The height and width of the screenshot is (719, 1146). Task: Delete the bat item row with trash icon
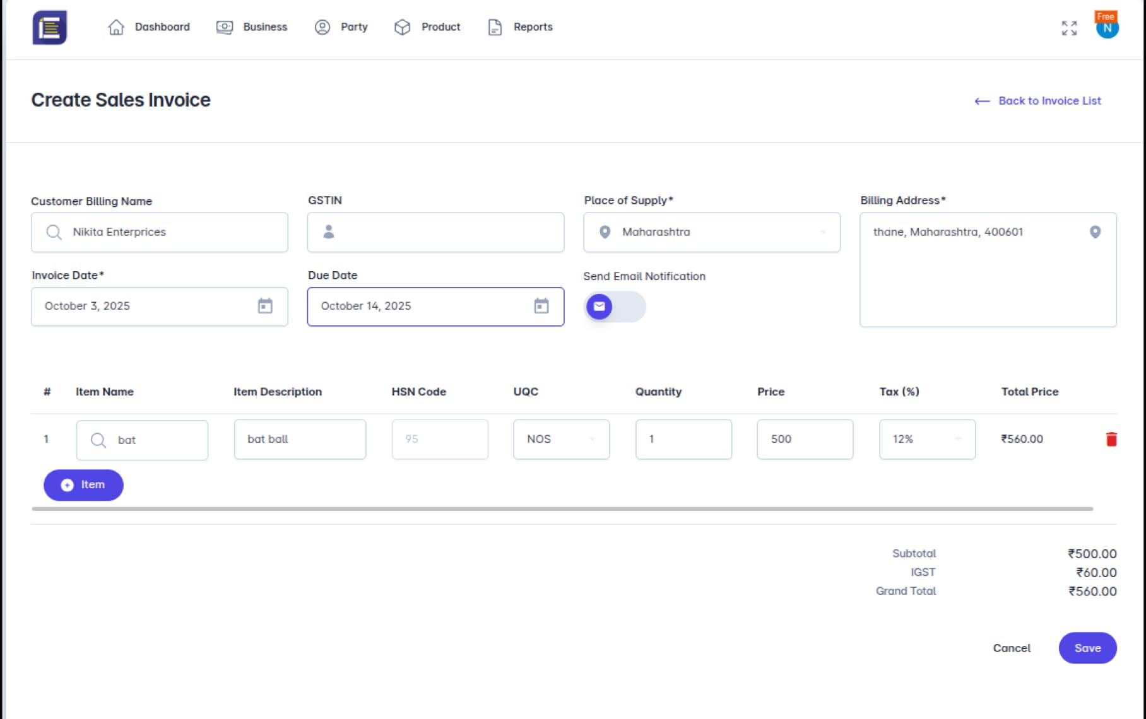click(x=1111, y=440)
